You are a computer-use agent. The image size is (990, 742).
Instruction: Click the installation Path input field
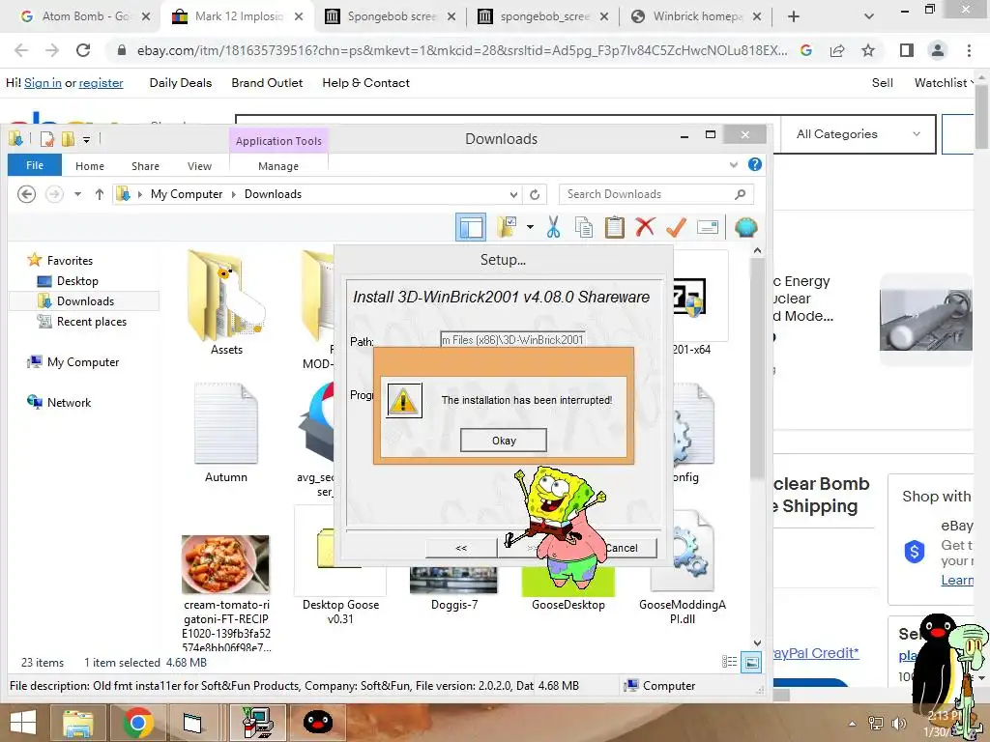(x=512, y=339)
